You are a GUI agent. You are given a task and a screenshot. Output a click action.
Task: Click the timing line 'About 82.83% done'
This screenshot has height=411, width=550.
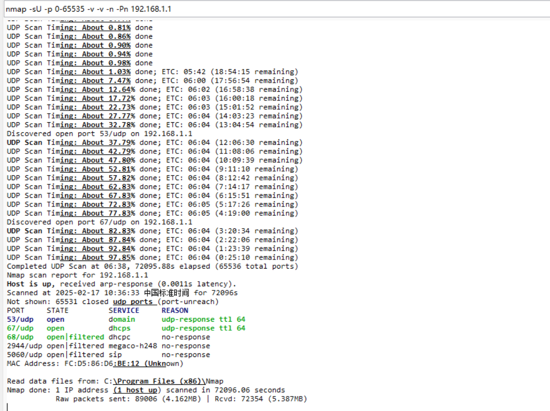(x=153, y=231)
